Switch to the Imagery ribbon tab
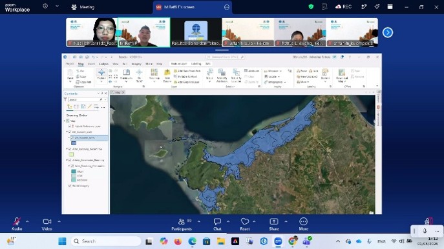The image size is (444, 249). point(136,64)
